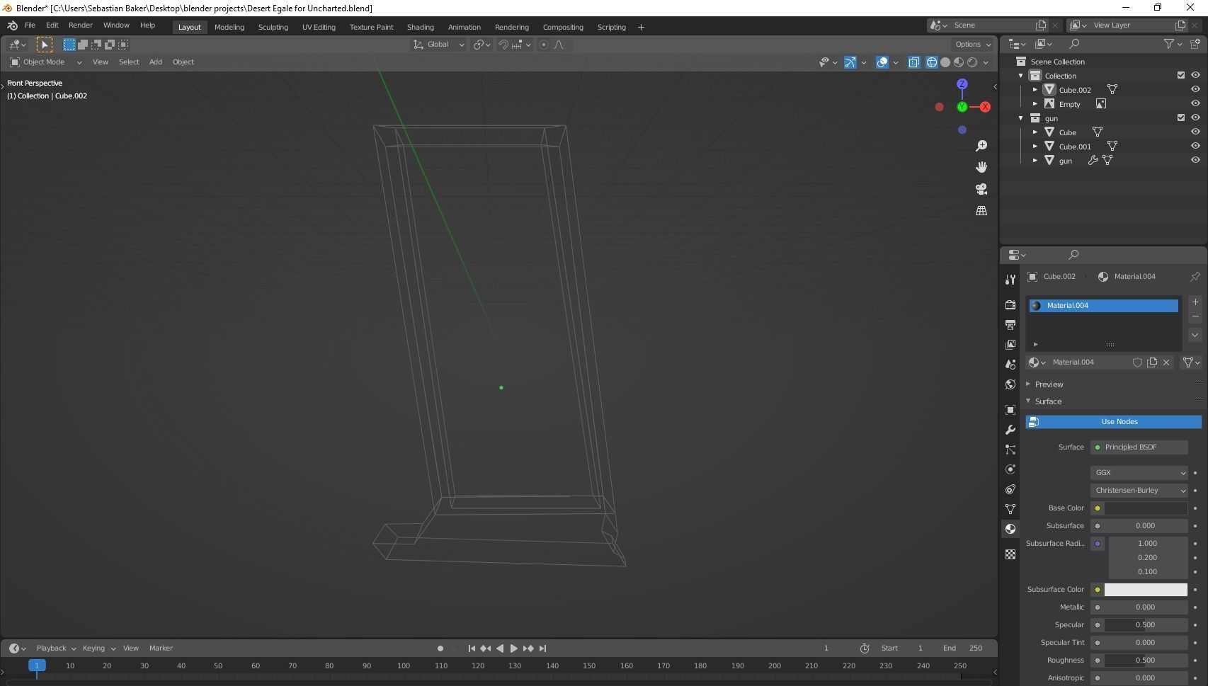The width and height of the screenshot is (1208, 686).
Task: Uncheck the gun collection checkbox
Action: 1181,118
